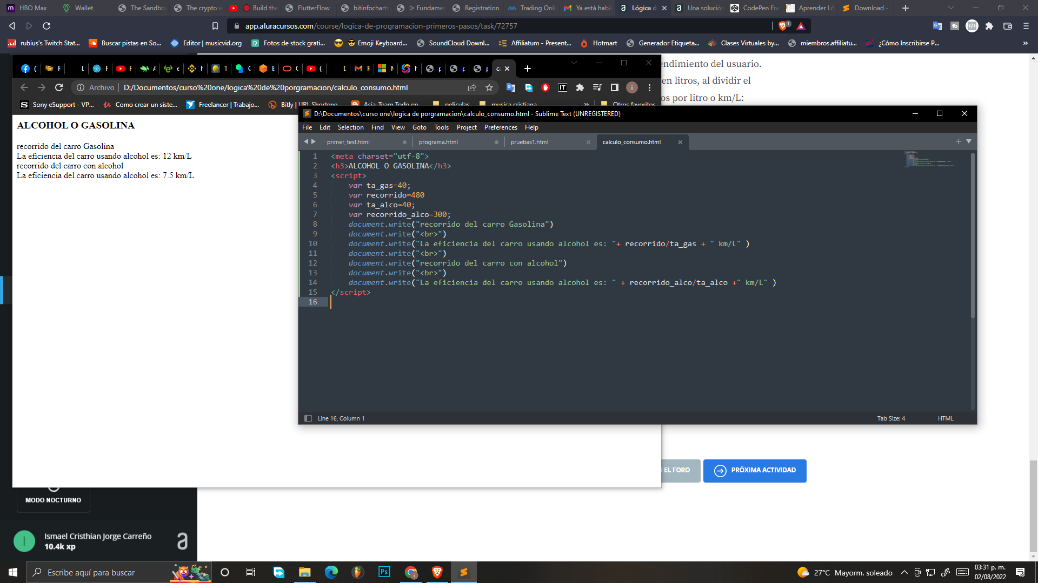
Task: Click the Windows taskbar search box
Action: coord(118,572)
